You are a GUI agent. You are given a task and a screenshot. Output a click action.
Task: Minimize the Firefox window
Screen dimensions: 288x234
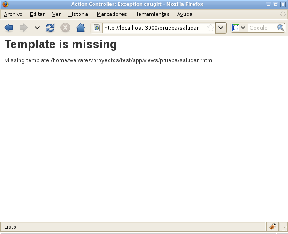pyautogui.click(x=268, y=5)
